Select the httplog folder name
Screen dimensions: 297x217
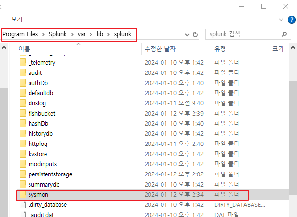click(x=38, y=144)
